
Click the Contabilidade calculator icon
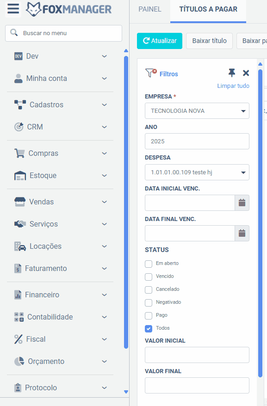pos(19,317)
